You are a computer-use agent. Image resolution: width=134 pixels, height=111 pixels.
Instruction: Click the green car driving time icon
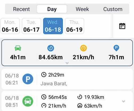click(x=18, y=48)
